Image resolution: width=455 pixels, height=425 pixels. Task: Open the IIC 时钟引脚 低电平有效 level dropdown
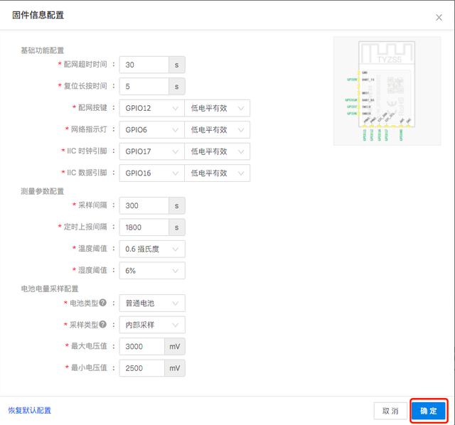coord(217,151)
